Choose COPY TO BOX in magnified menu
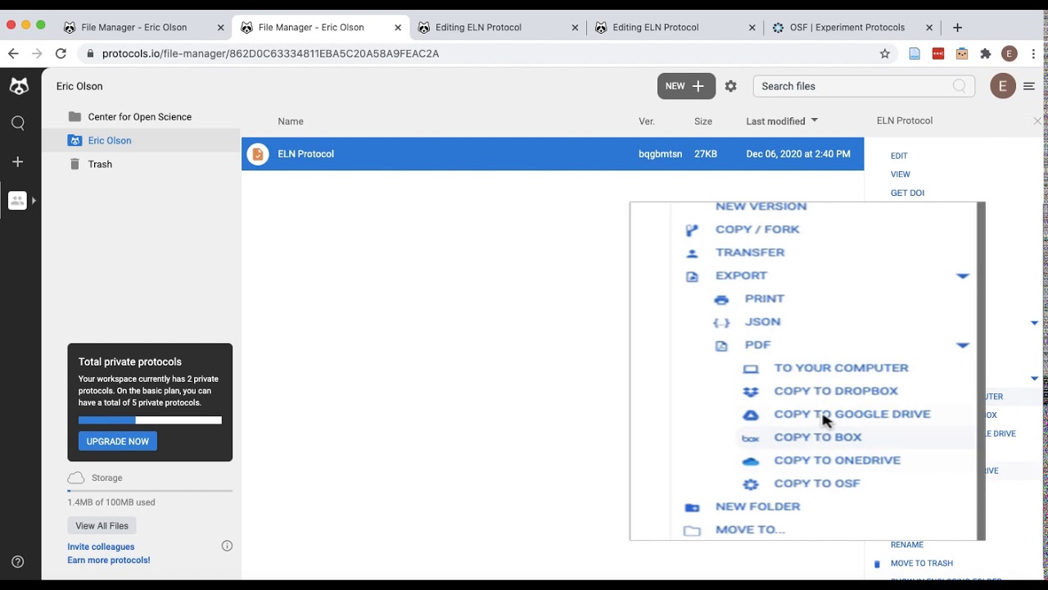This screenshot has height=590, width=1048. 818,438
